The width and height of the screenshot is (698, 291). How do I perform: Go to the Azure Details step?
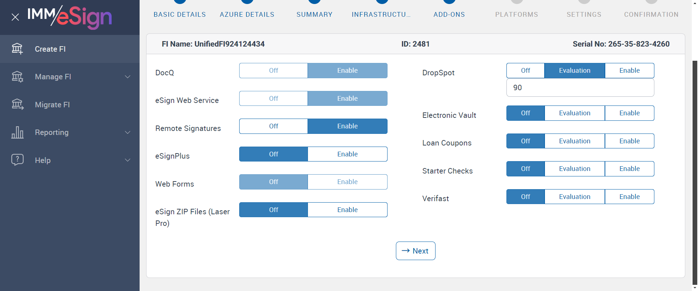247,14
